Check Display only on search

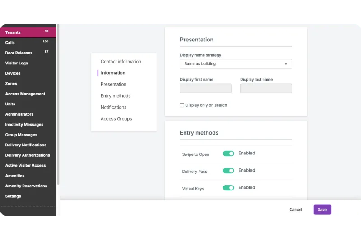(182, 105)
